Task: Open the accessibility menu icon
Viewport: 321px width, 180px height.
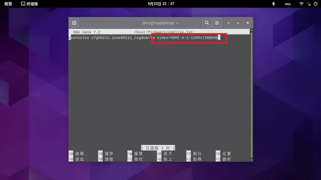Action: 273,3
